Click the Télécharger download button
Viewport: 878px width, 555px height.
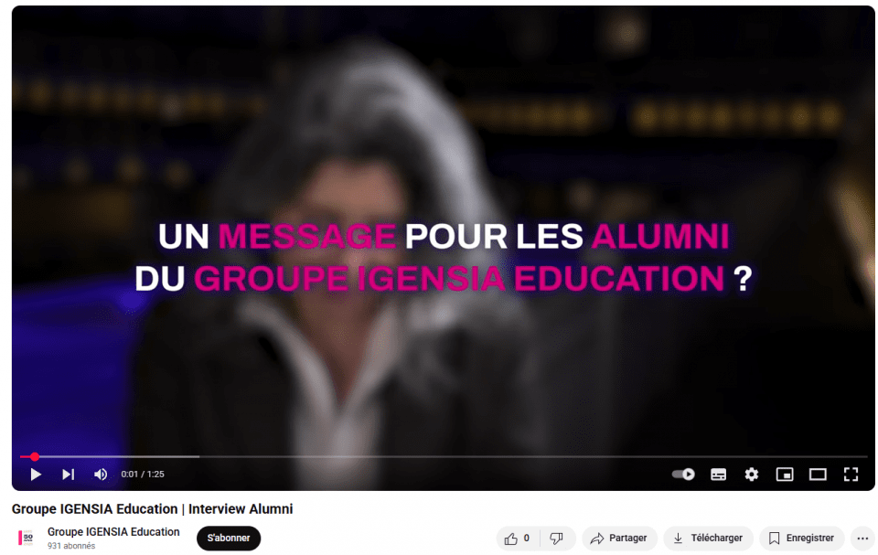click(x=708, y=539)
